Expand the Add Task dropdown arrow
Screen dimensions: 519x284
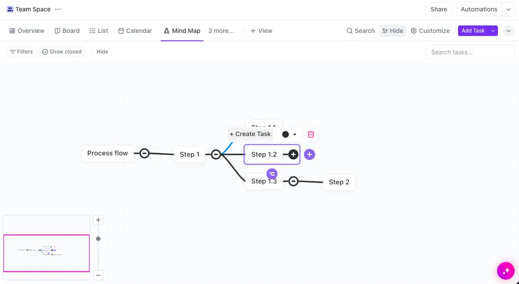[493, 30]
